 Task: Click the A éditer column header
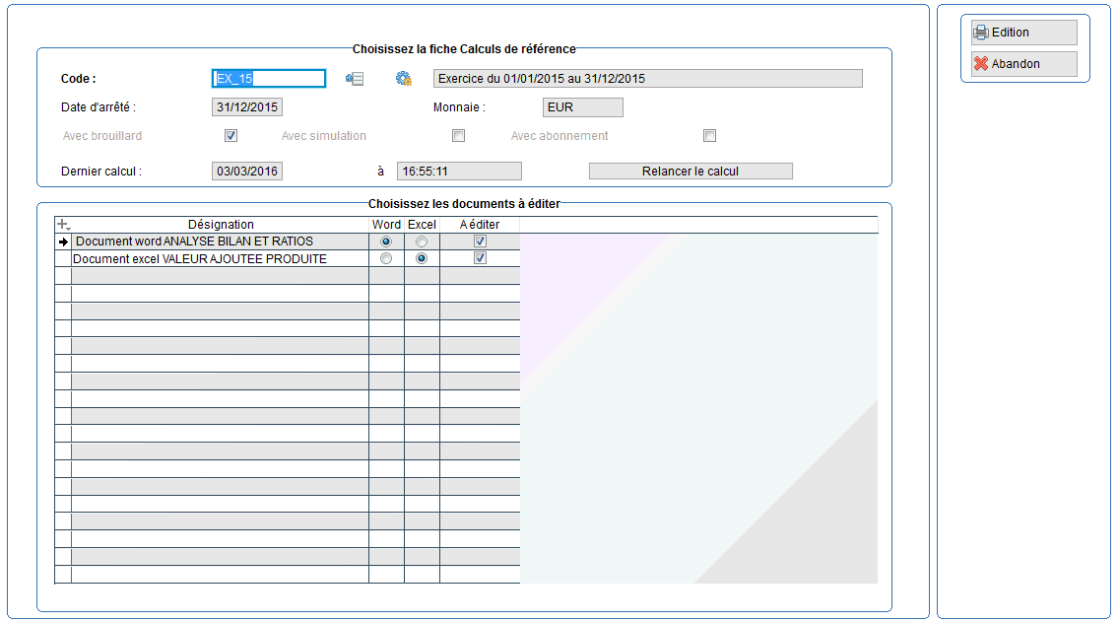tap(480, 225)
